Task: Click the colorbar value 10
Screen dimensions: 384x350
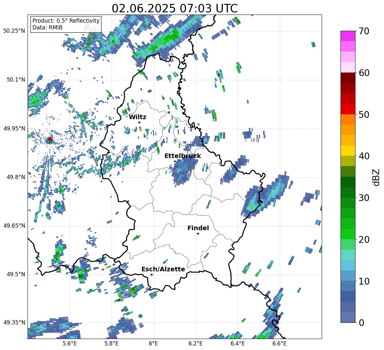Action: 364,281
